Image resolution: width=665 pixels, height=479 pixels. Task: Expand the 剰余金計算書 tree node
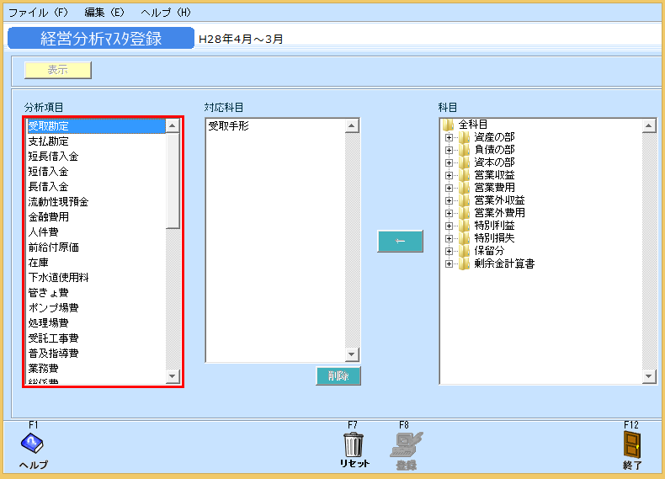(449, 263)
